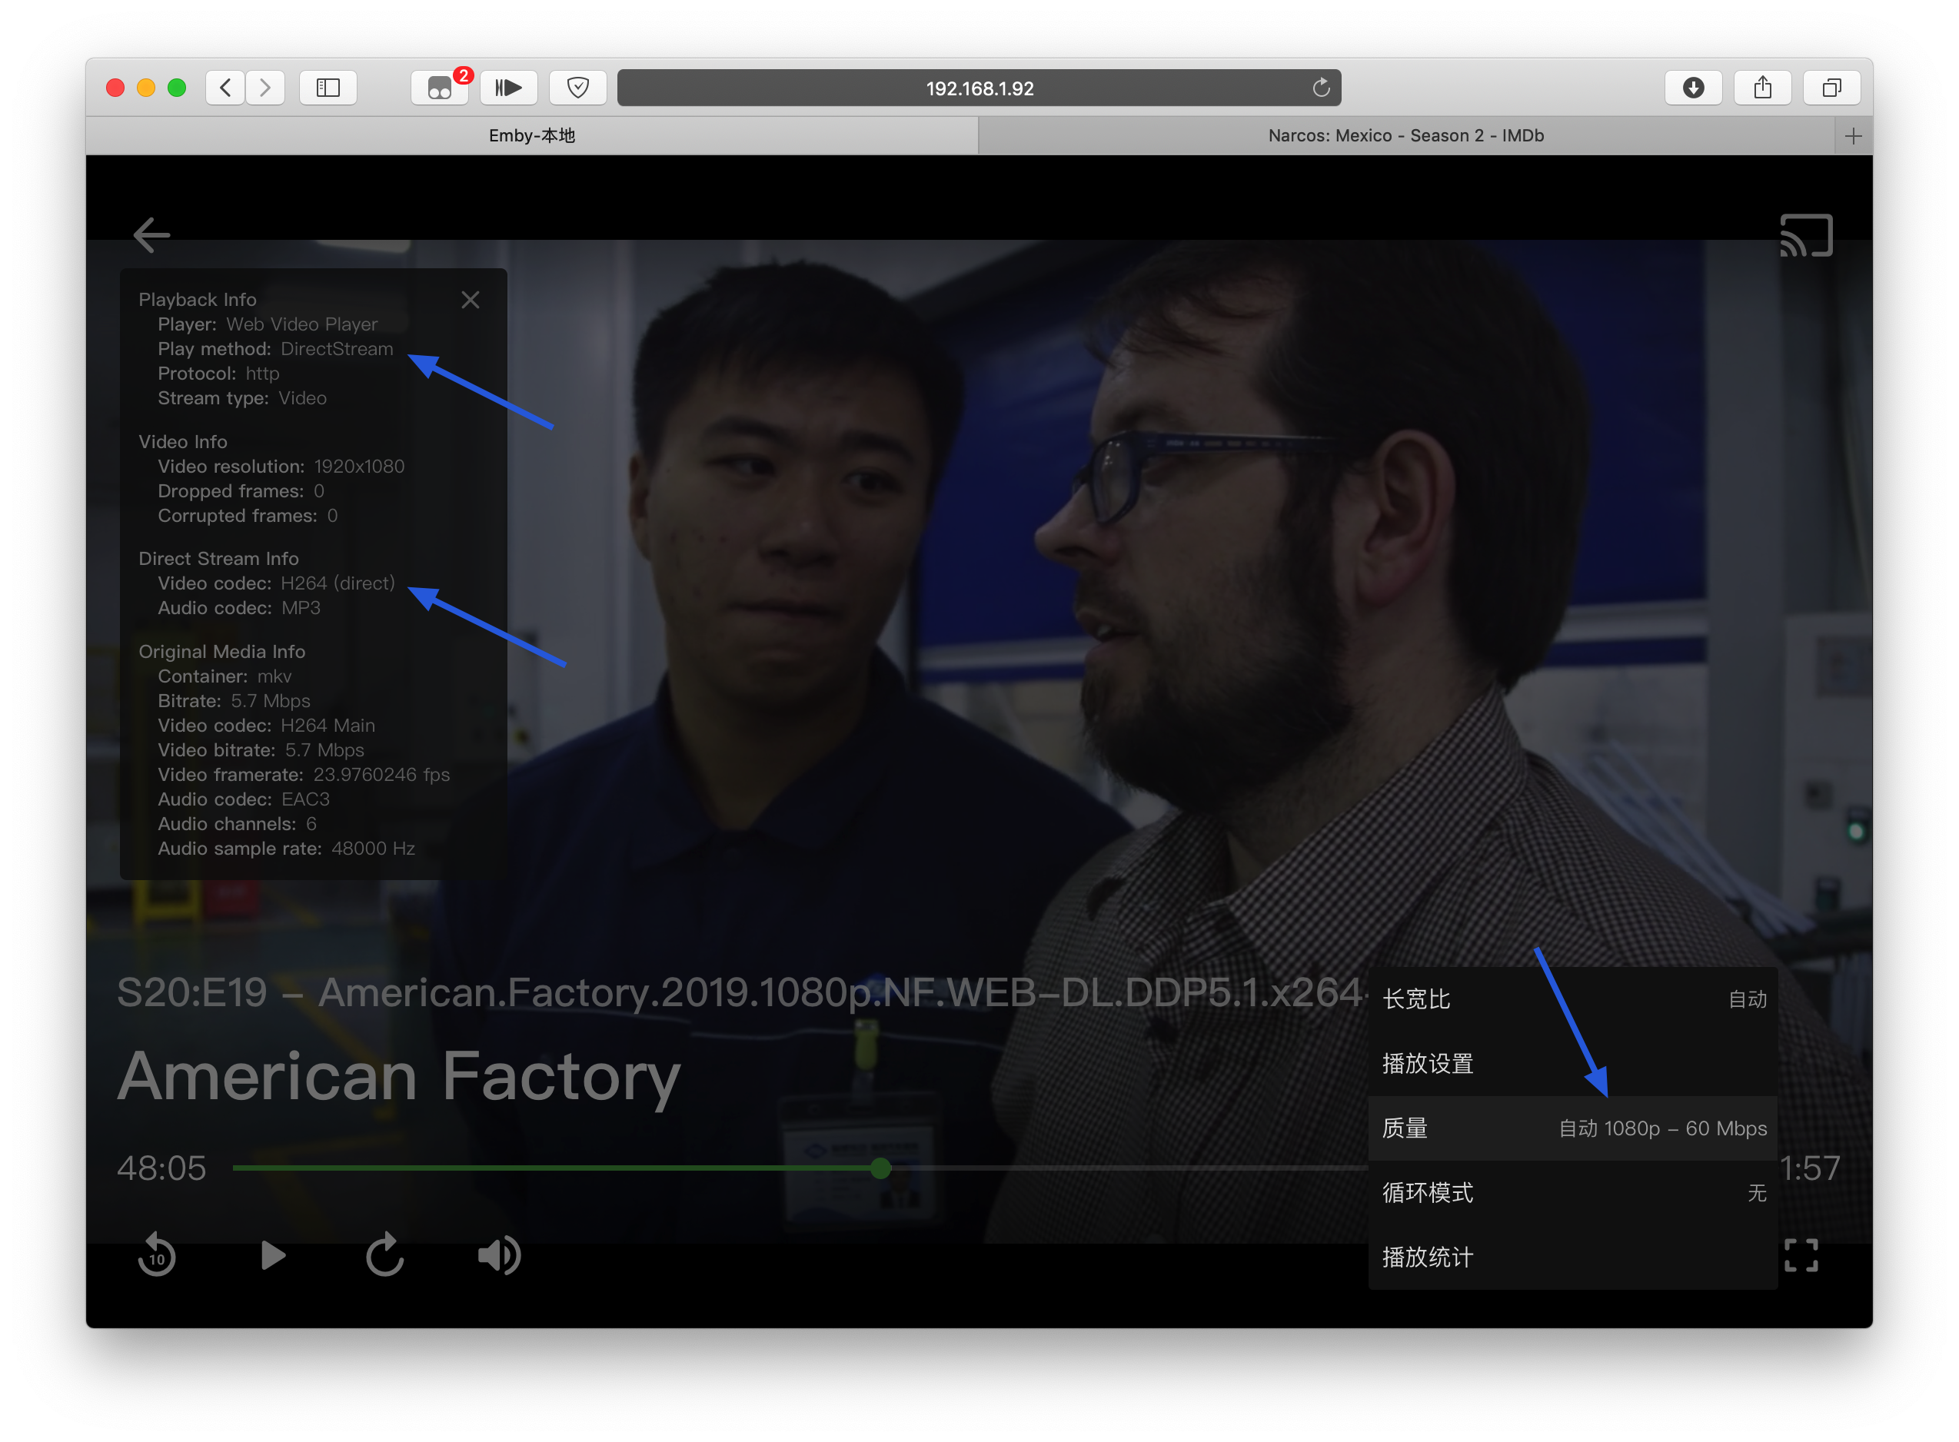Click Audio codec MP3 text
The height and width of the screenshot is (1442, 1959).
pyautogui.click(x=239, y=609)
